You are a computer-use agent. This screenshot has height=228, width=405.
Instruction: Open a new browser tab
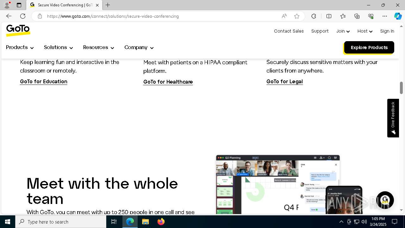[108, 5]
